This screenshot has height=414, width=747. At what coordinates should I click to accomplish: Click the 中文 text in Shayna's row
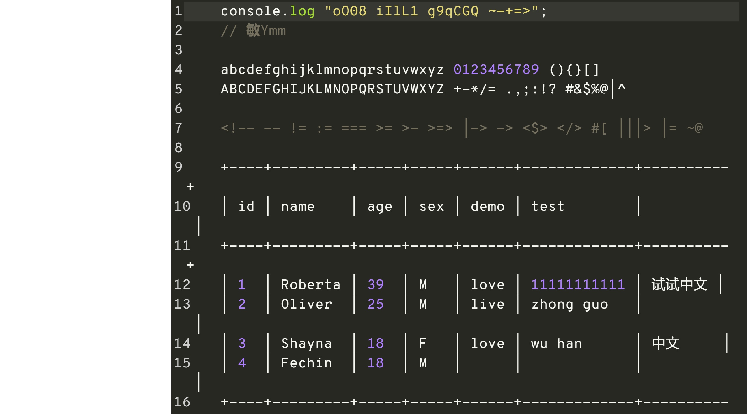coord(666,343)
